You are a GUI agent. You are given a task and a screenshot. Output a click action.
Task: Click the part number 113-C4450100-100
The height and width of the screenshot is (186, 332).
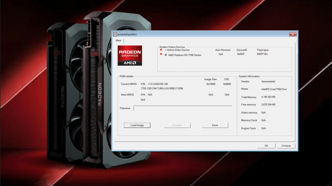coord(158,84)
